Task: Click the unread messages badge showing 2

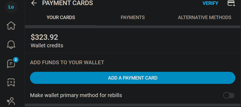Action: [16, 60]
